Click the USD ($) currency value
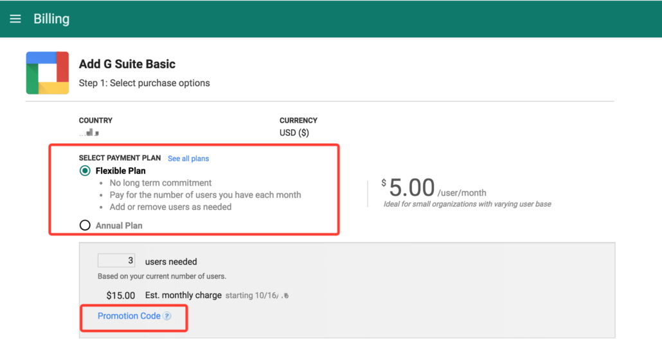Screen dimensions: 662x350 [294, 133]
